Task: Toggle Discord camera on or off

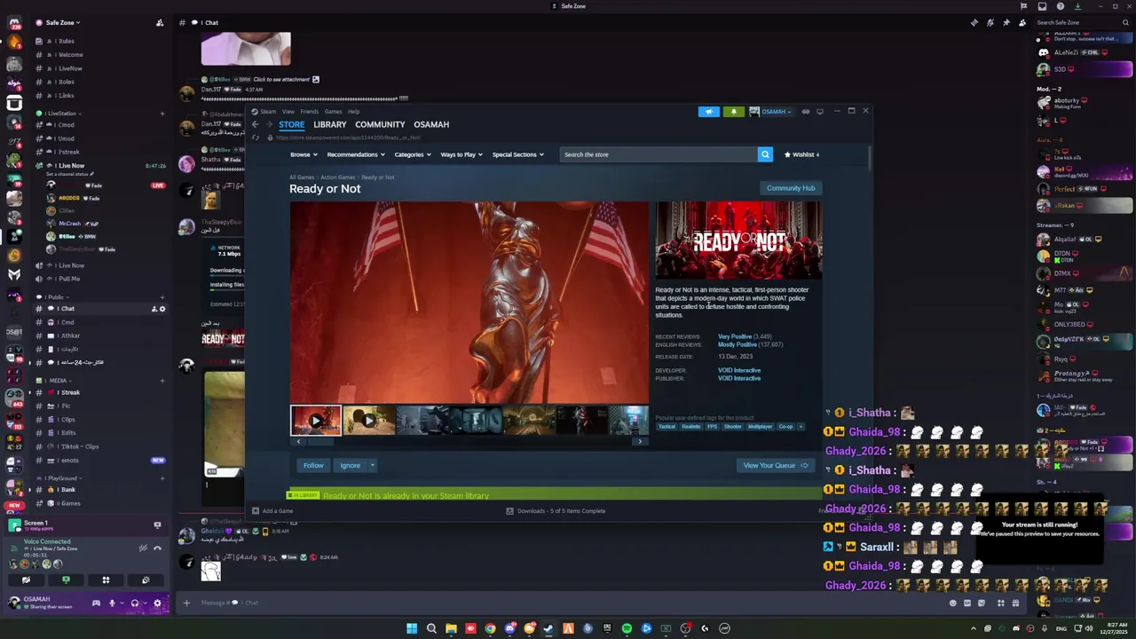Action: 26,580
